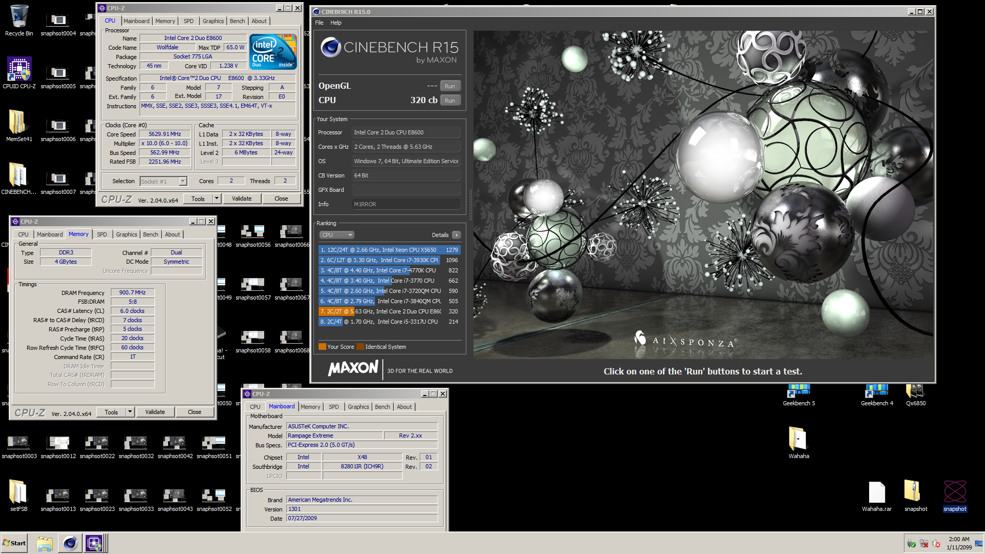Click the Core Speed value 5629.91 MHz
The height and width of the screenshot is (554, 985).
coord(165,134)
